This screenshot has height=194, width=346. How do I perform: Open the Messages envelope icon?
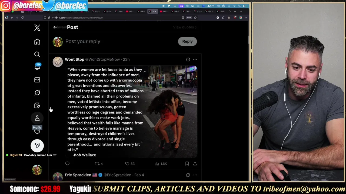pos(37,80)
